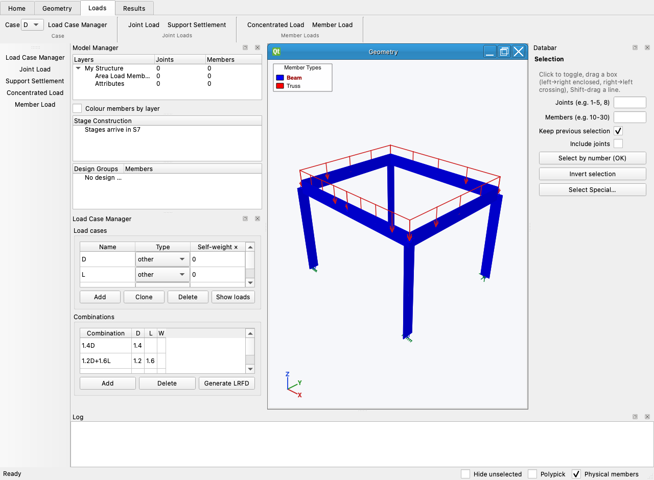Maximize the Geometry window
Image resolution: width=654 pixels, height=480 pixels.
tap(504, 52)
